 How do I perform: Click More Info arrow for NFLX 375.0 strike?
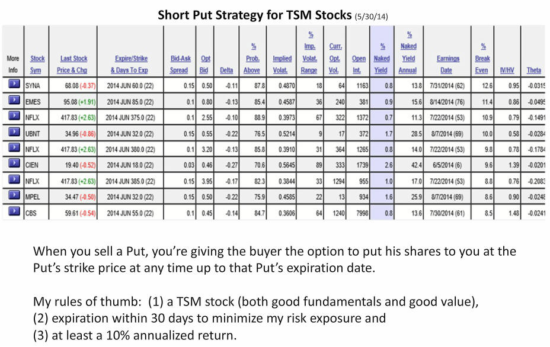pos(14,115)
